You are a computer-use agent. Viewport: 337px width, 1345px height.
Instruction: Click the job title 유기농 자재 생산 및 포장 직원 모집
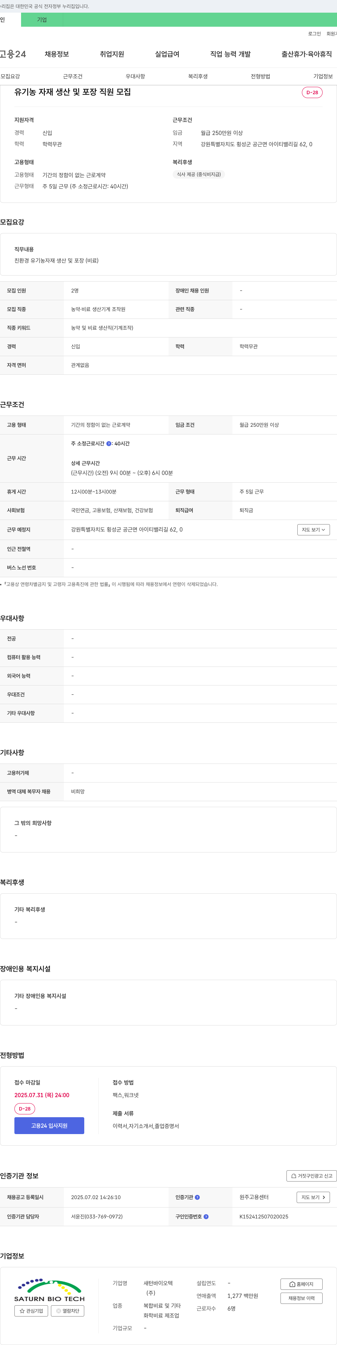pyautogui.click(x=73, y=92)
